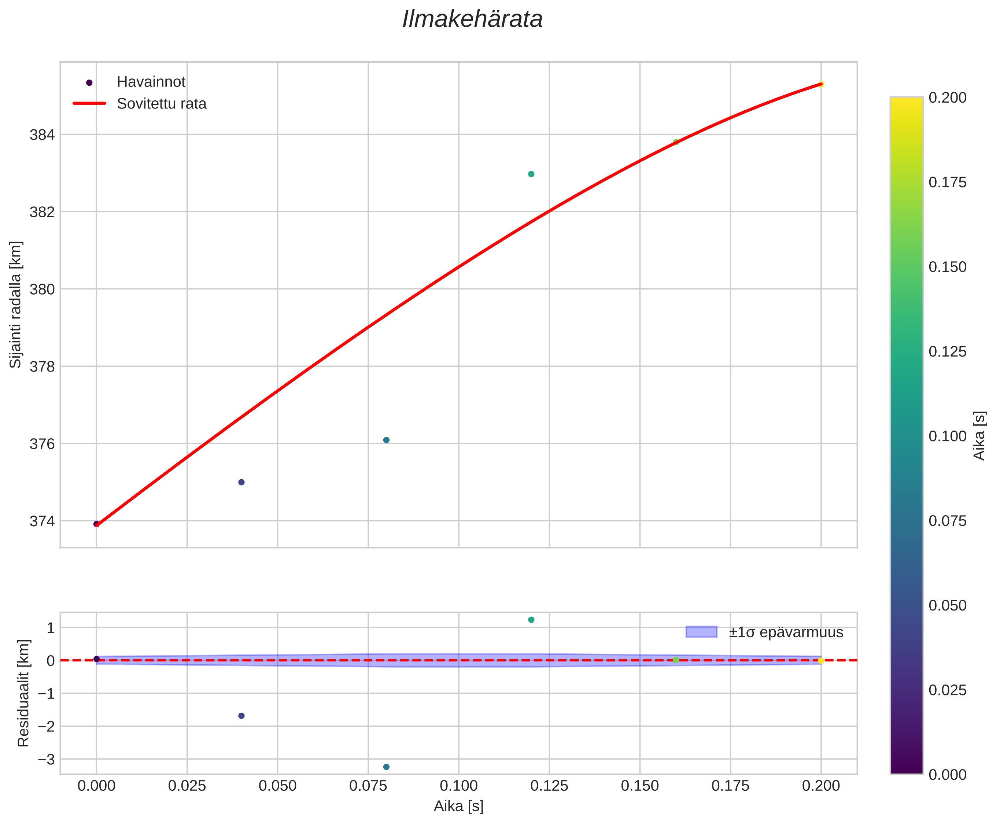996x823 pixels.
Task: Click the 0.125 colorbar tick label
Action: [947, 352]
